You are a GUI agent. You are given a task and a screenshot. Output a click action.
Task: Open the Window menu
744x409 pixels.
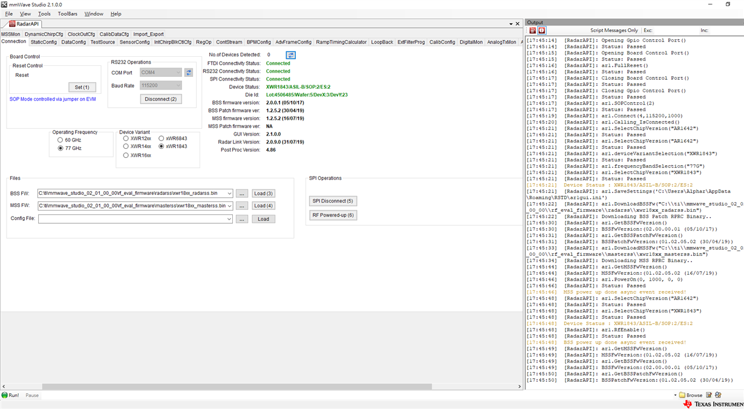(x=94, y=14)
